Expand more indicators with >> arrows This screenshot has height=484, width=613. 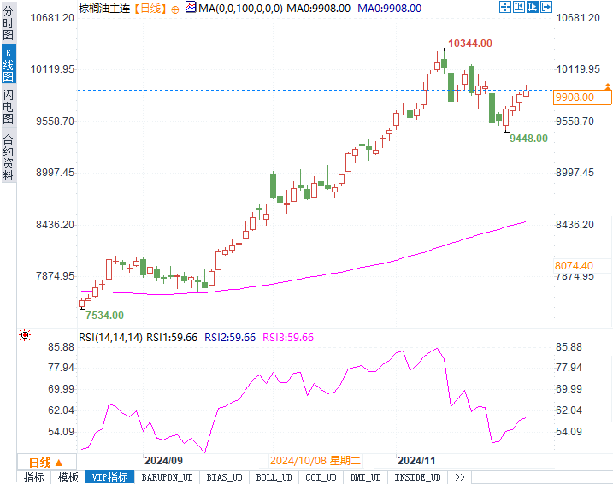coord(460,477)
